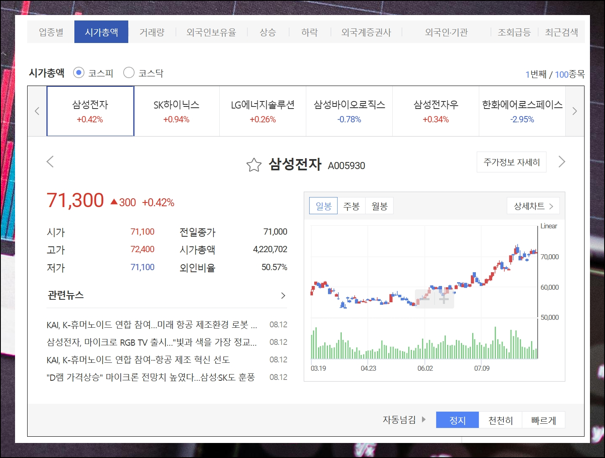The height and width of the screenshot is (458, 605).
Task: Click 전일종가 value 71,000
Action: click(275, 232)
